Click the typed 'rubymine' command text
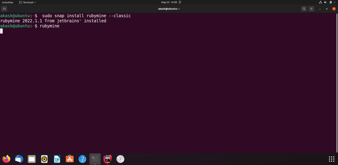Viewport: 338px width, 165px height. pyautogui.click(x=49, y=26)
